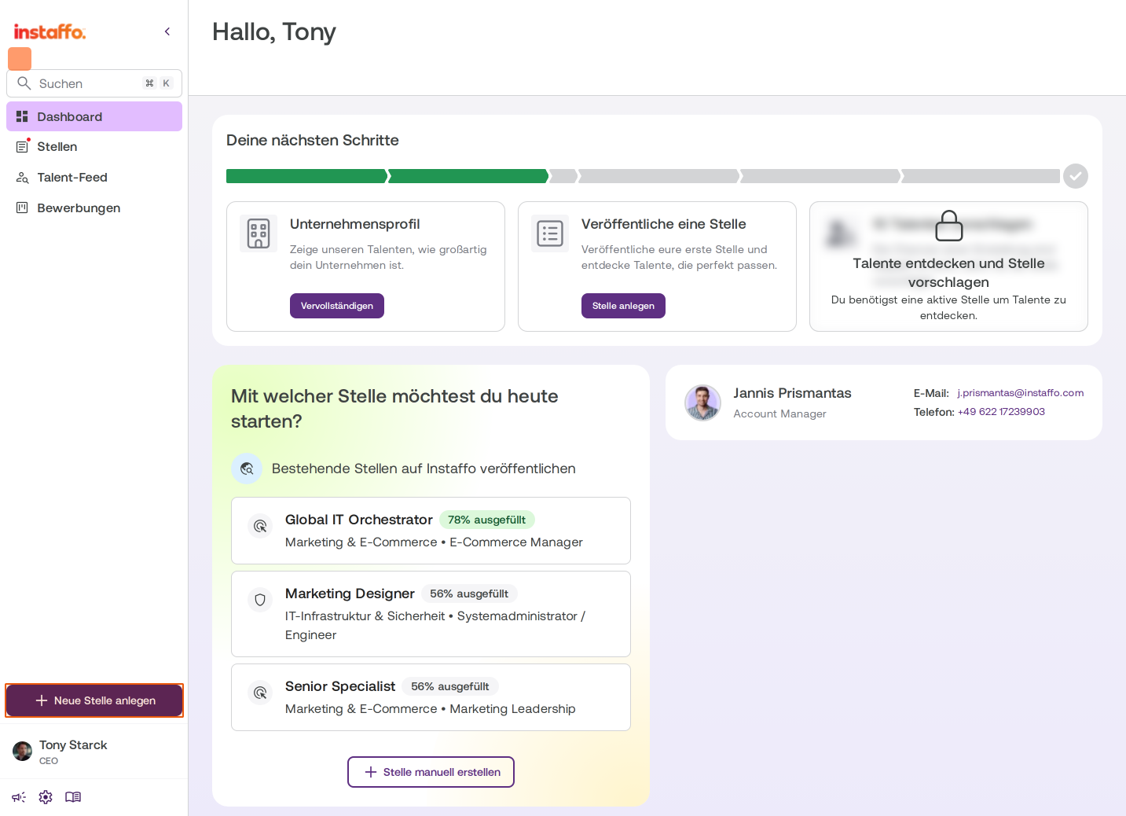Open settings via the gear icon
1126x816 pixels.
click(46, 797)
